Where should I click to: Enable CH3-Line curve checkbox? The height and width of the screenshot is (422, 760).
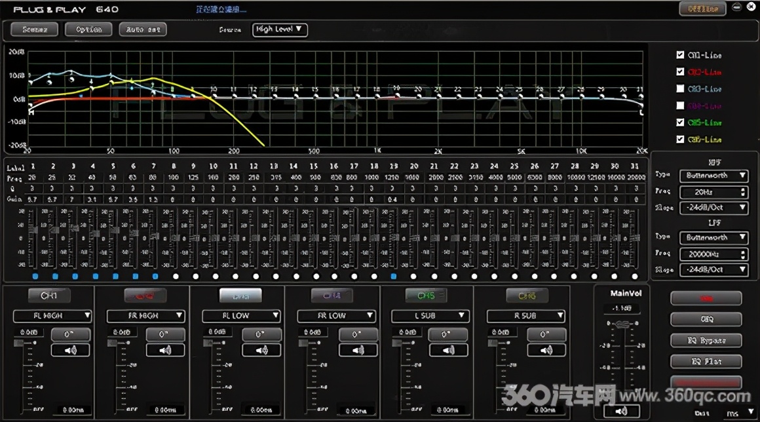(x=680, y=88)
